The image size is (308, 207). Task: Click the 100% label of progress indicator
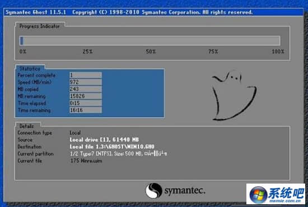278,52
